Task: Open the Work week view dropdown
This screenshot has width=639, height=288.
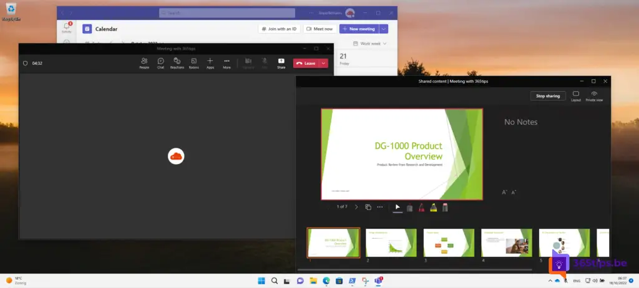Action: (369, 44)
